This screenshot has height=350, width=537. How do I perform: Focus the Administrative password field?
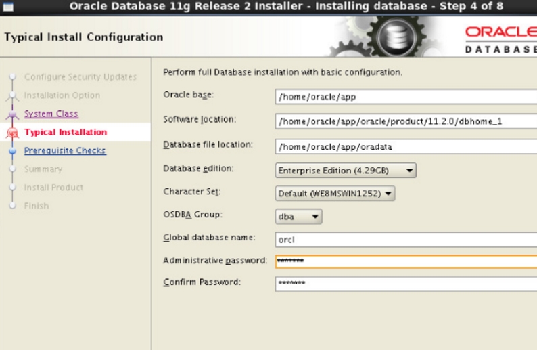pos(406,261)
